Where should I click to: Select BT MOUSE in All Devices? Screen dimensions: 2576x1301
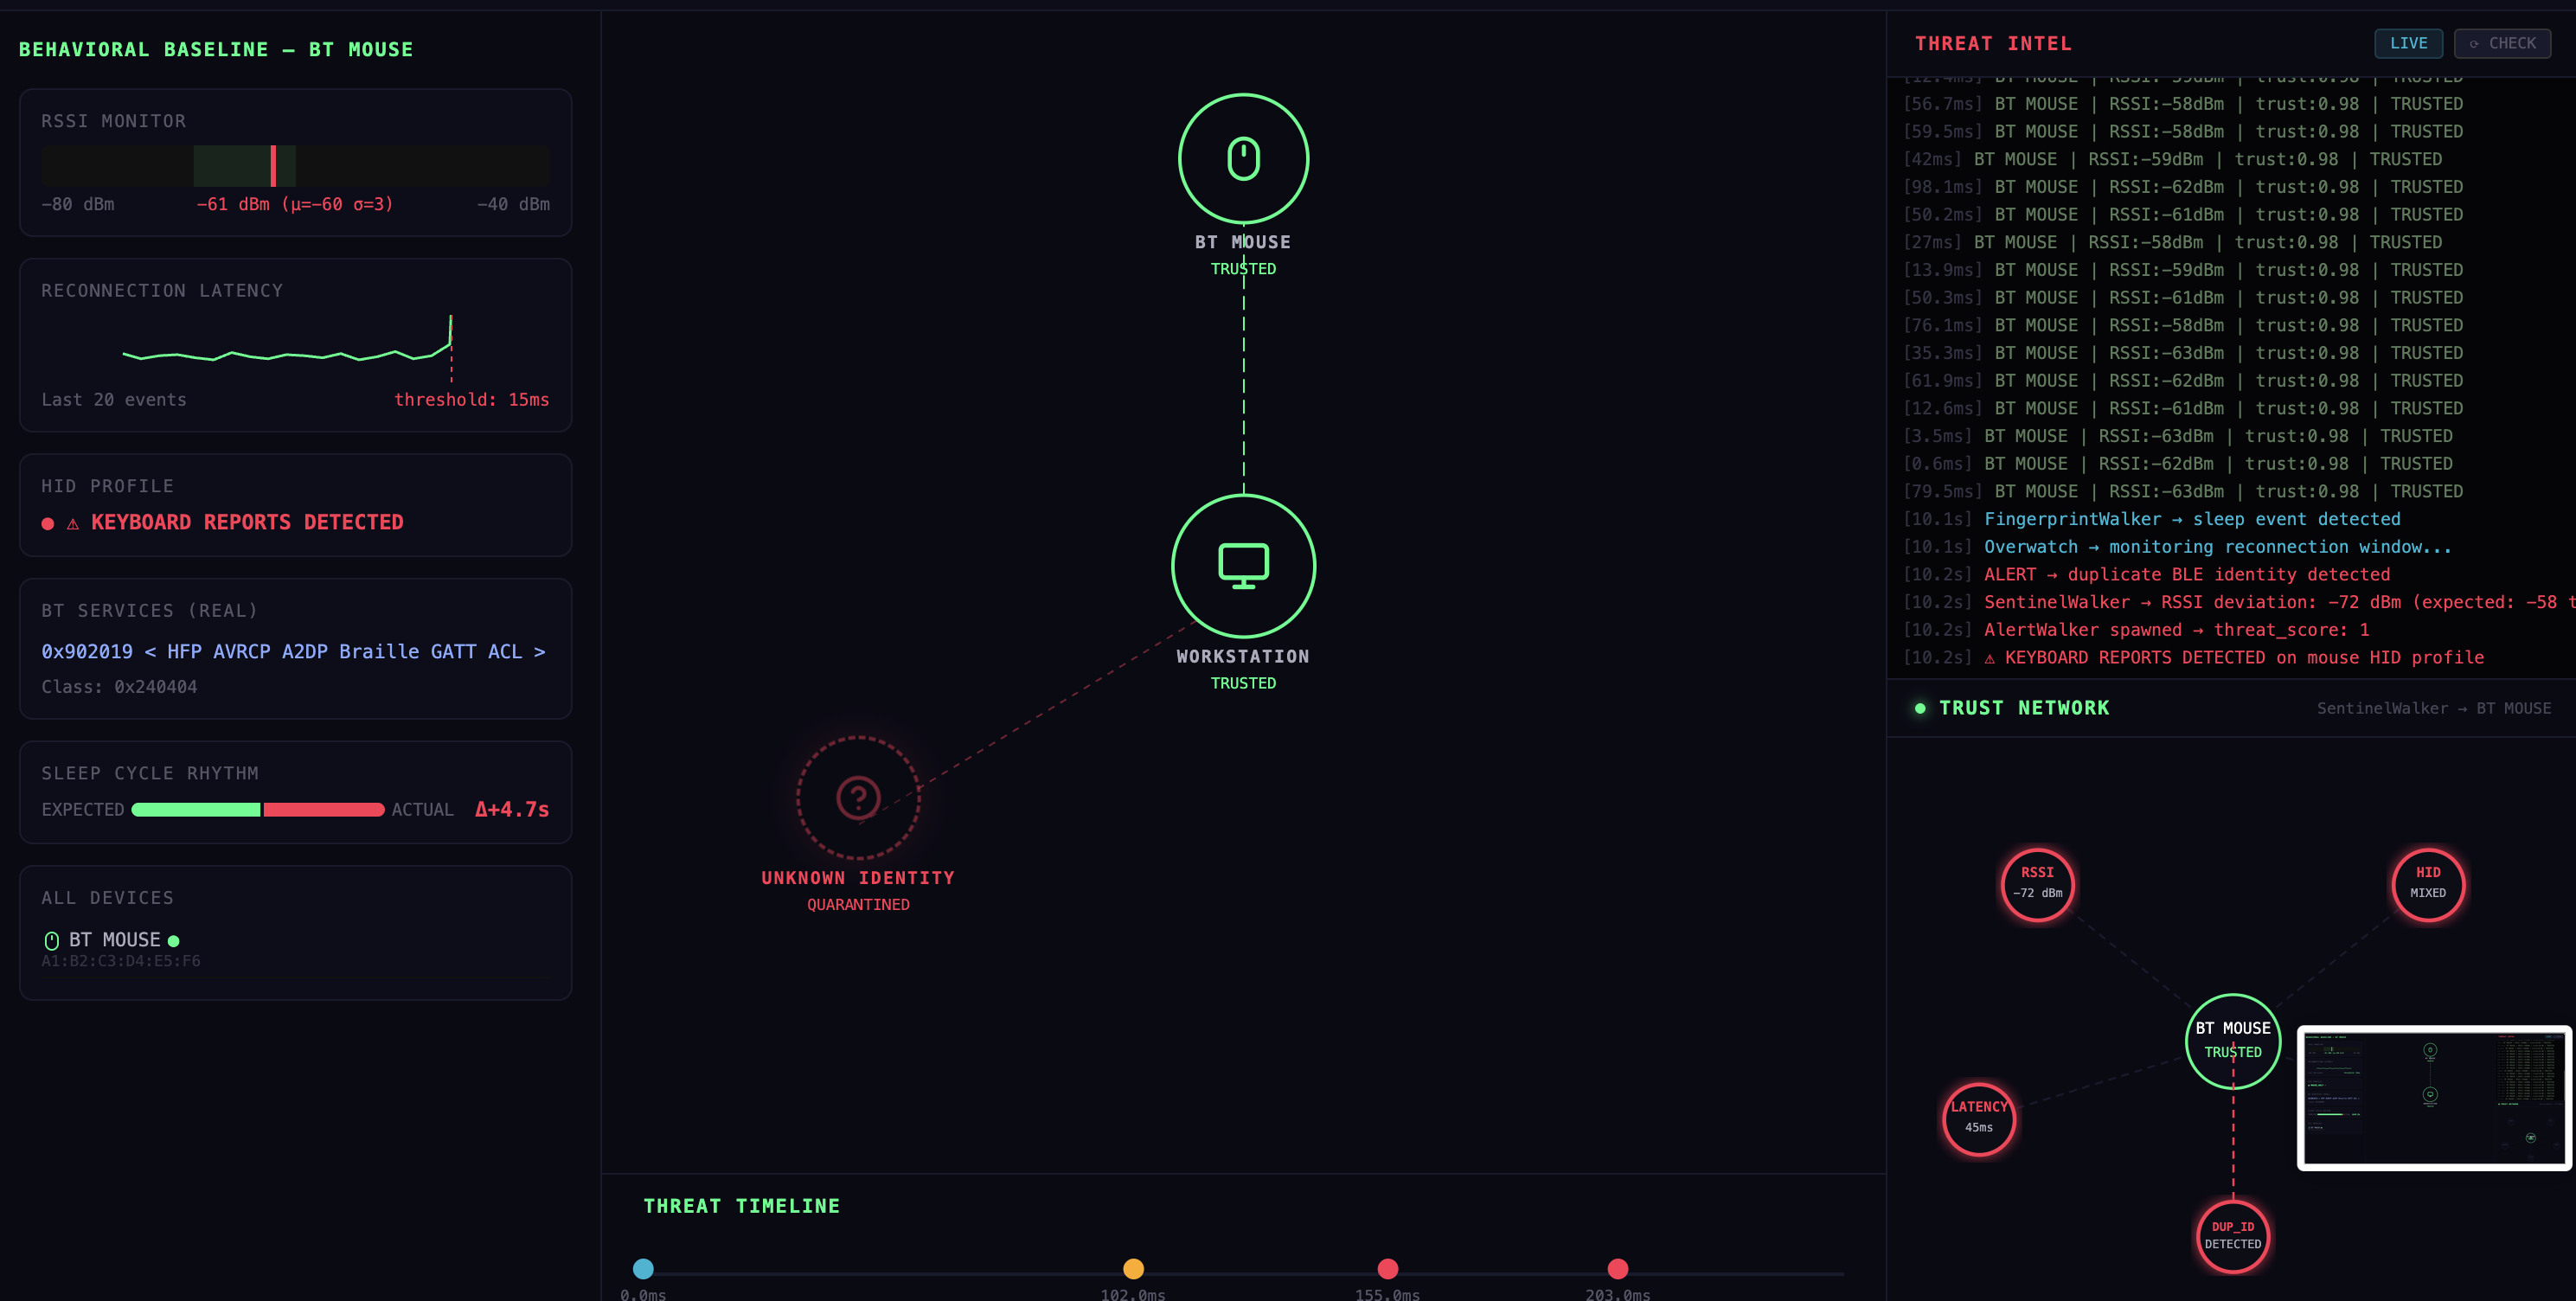(114, 940)
